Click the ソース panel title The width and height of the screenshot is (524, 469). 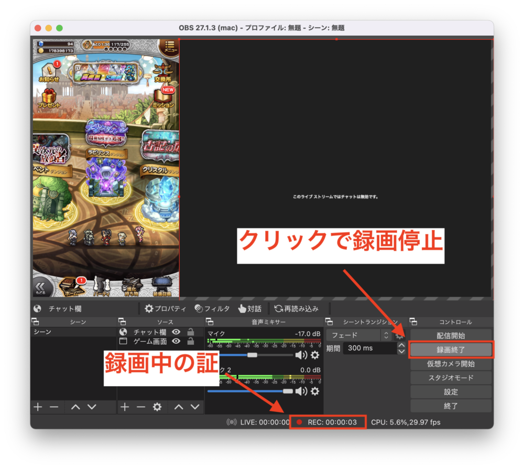[x=165, y=322]
